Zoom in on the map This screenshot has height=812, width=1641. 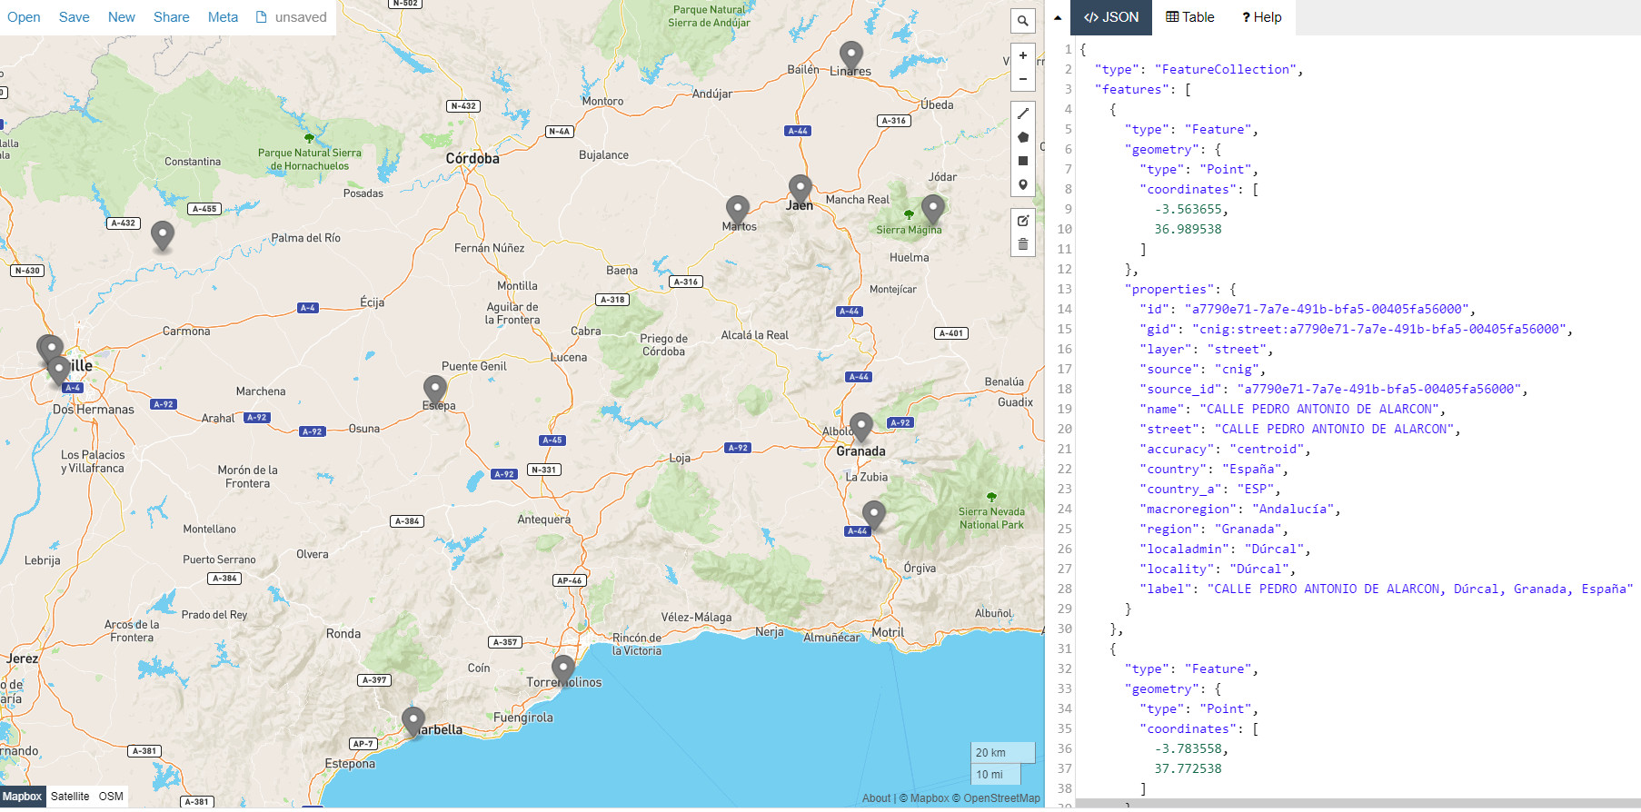coord(1023,55)
